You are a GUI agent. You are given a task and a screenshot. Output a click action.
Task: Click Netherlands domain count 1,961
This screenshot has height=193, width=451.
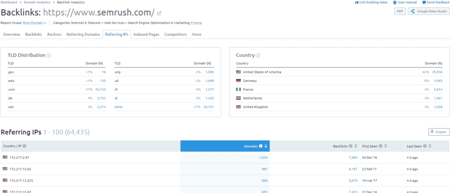click(x=438, y=98)
